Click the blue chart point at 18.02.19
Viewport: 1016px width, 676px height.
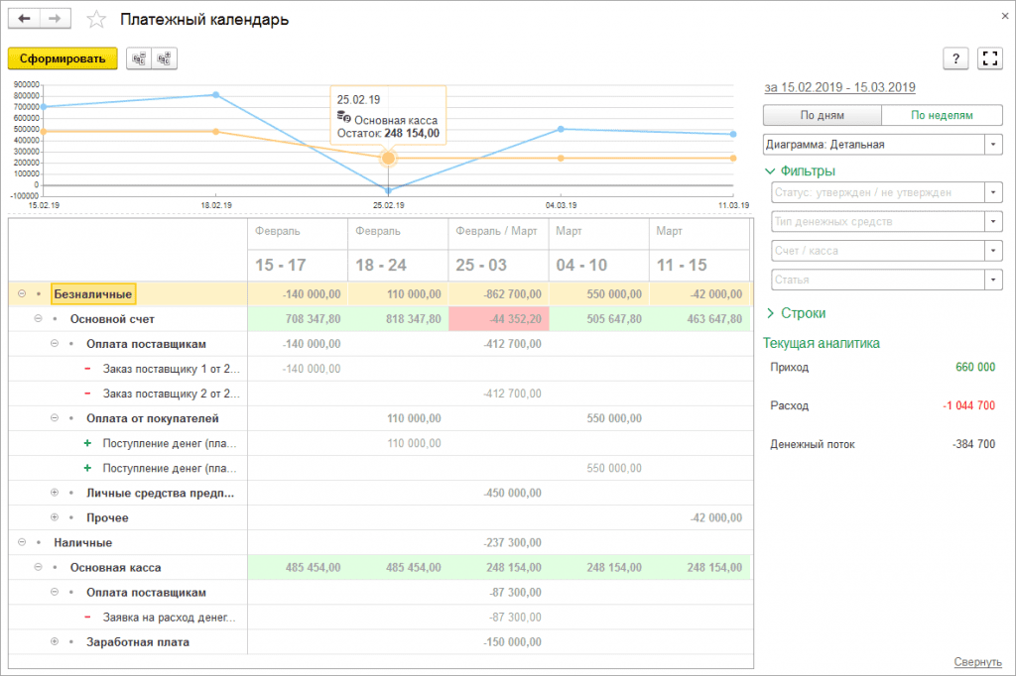pyautogui.click(x=216, y=94)
